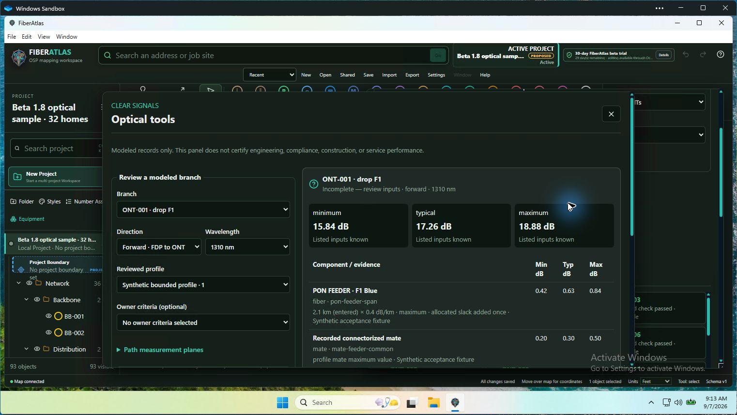737x415 pixels.
Task: Open the Branch dropdown ONT-001 drop F1
Action: (203, 210)
